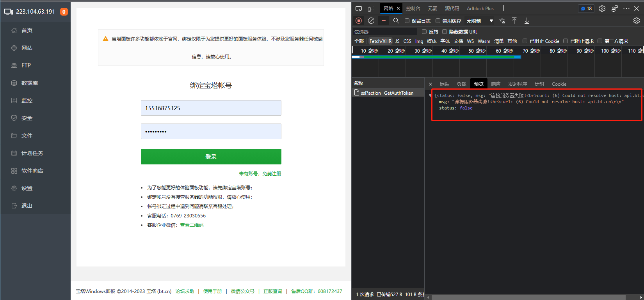Click the 筛选器 filter text box
The image size is (644, 300).
[385, 32]
